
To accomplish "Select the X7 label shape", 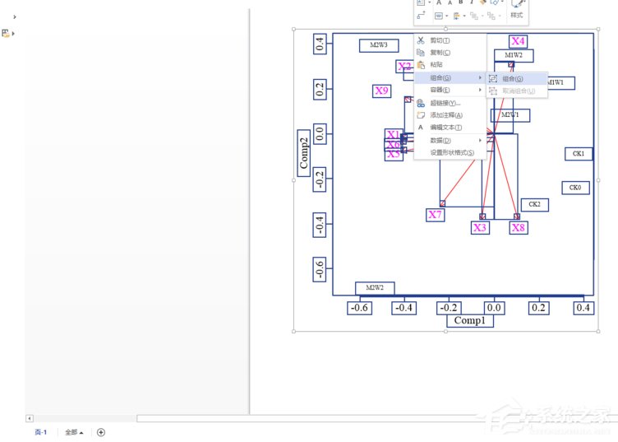I will point(435,215).
